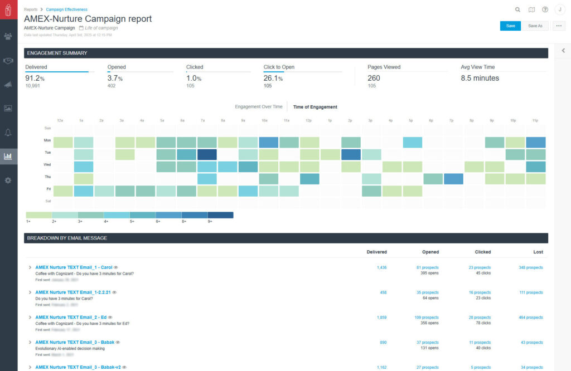Open the Life of campaign date range
Image resolution: width=571 pixels, height=371 pixels.
coord(101,28)
